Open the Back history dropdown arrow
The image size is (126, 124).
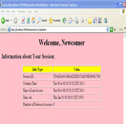point(11,20)
